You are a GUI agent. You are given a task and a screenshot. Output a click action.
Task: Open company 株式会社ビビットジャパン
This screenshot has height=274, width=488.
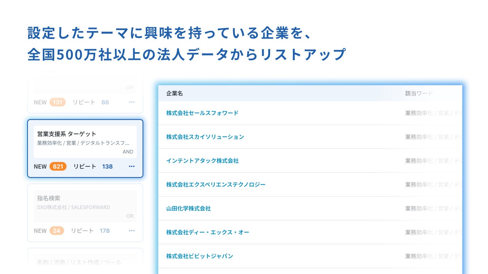tap(200, 256)
